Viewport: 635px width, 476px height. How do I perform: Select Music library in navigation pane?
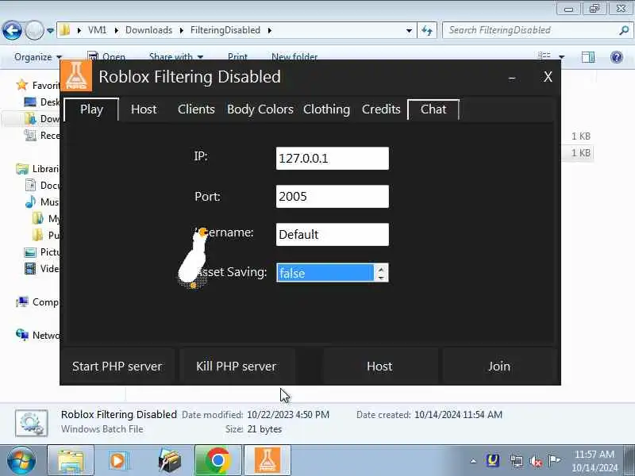point(42,202)
